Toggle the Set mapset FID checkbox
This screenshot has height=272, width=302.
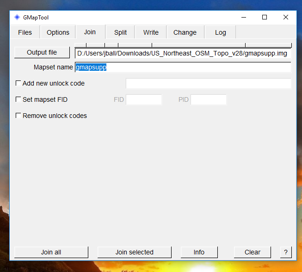point(18,99)
